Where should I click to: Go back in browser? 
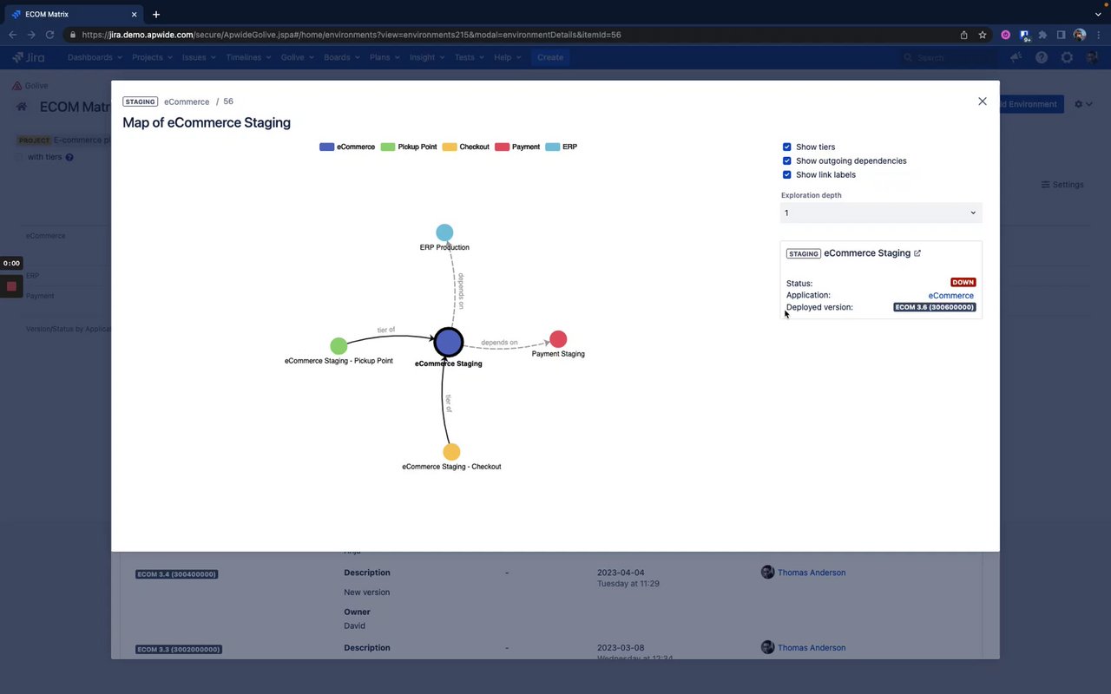point(12,35)
